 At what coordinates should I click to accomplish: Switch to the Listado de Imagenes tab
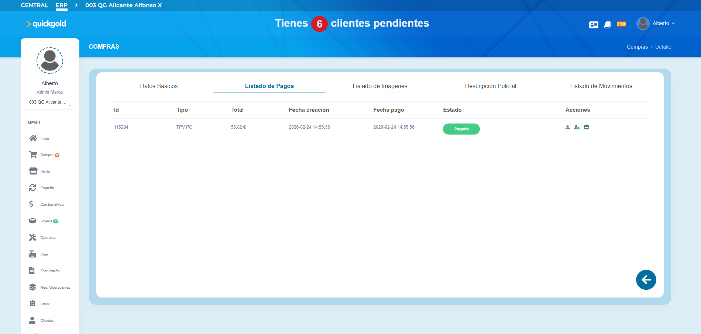pos(380,86)
